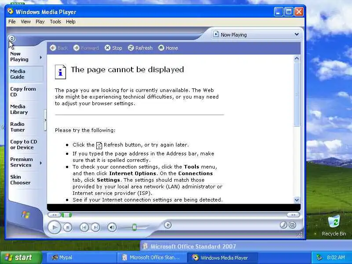Image resolution: width=352 pixels, height=264 pixels.
Task: Expand the arrow next to Now Playing
Action: coord(40,58)
